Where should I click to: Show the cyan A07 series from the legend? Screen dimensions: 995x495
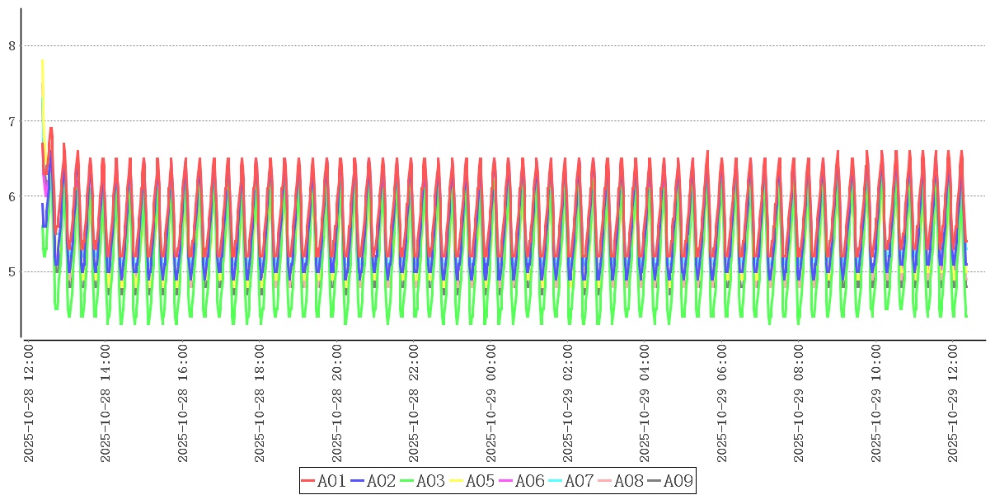pos(570,481)
